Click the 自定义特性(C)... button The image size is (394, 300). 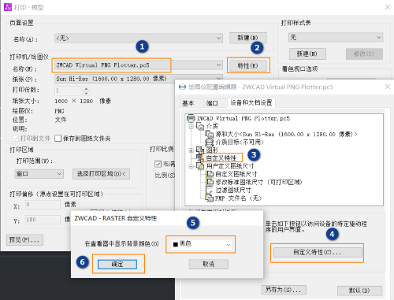[x=318, y=253]
